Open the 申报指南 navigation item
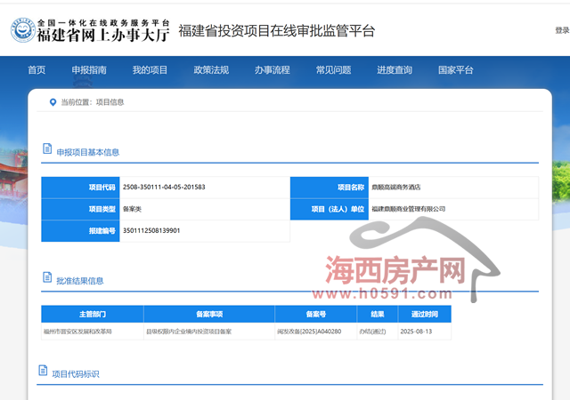This screenshot has height=400, width=570. (89, 70)
